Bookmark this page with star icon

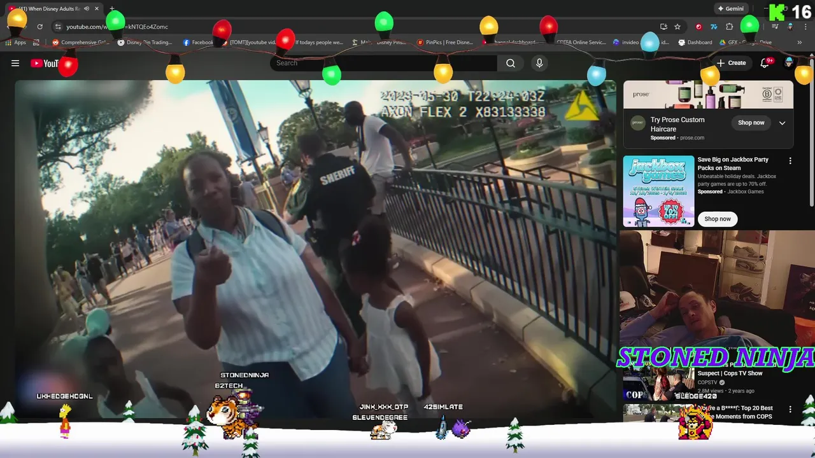click(x=677, y=27)
